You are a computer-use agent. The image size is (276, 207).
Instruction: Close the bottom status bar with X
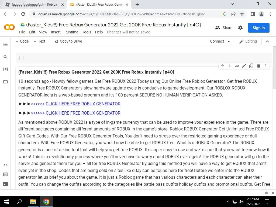click(x=273, y=193)
